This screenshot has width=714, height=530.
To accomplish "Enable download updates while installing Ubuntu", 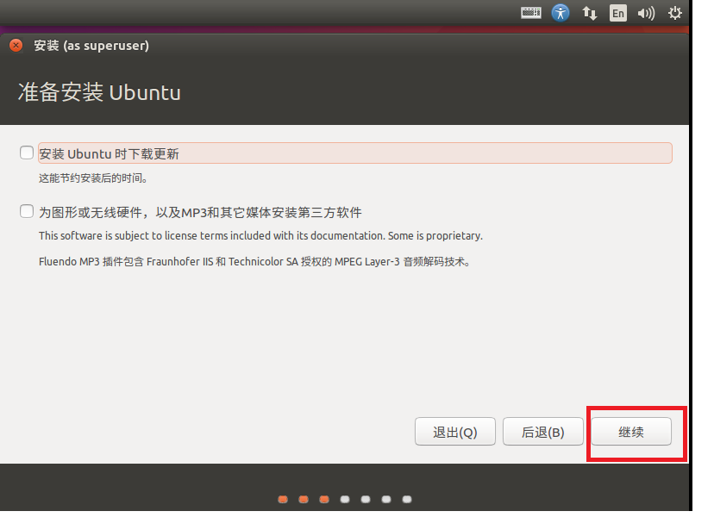I will point(27,153).
